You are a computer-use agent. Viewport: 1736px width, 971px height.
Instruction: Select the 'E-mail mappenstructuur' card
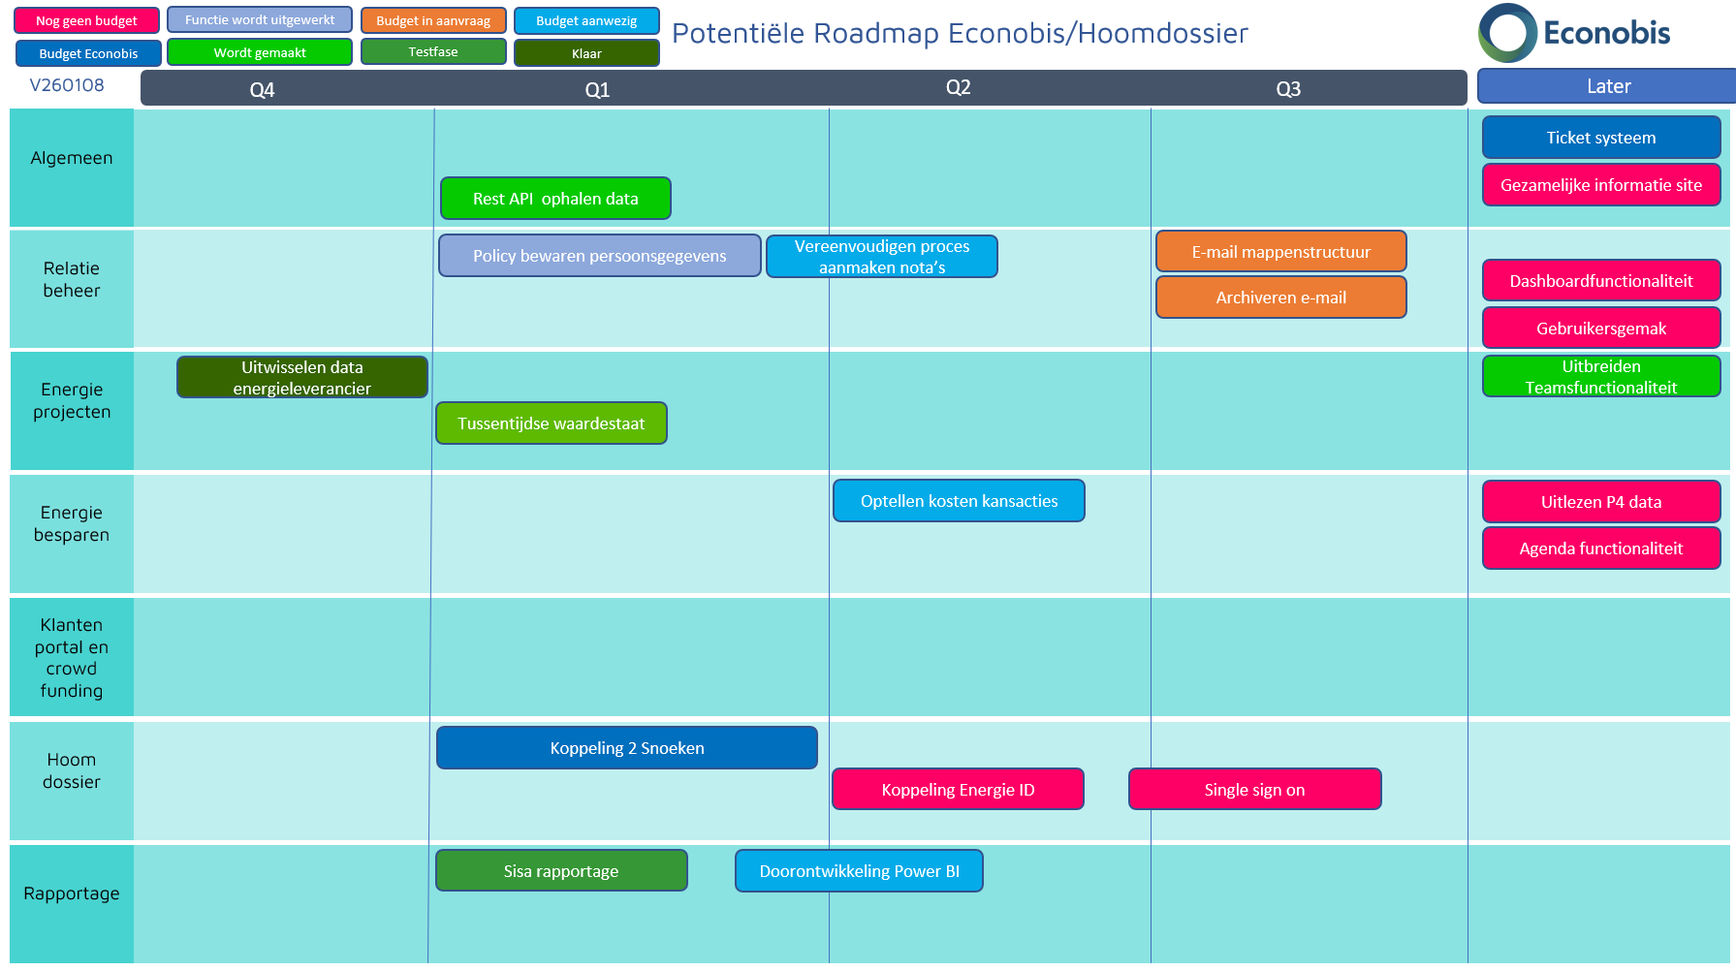point(1280,252)
